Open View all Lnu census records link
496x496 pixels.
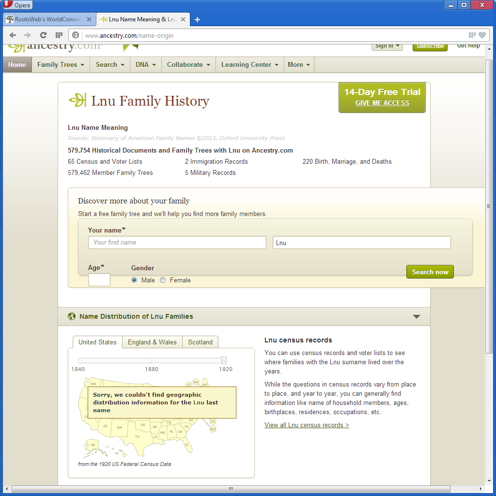click(307, 425)
